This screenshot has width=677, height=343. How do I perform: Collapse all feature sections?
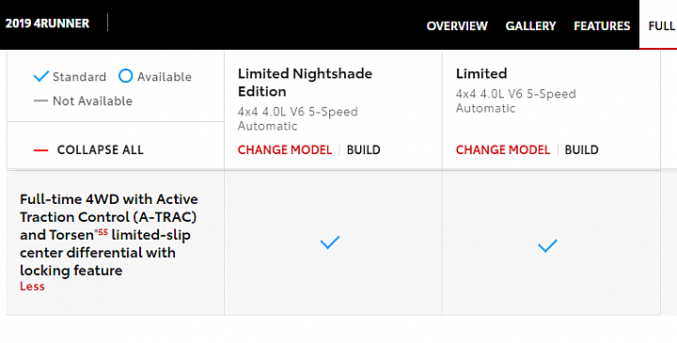(101, 149)
